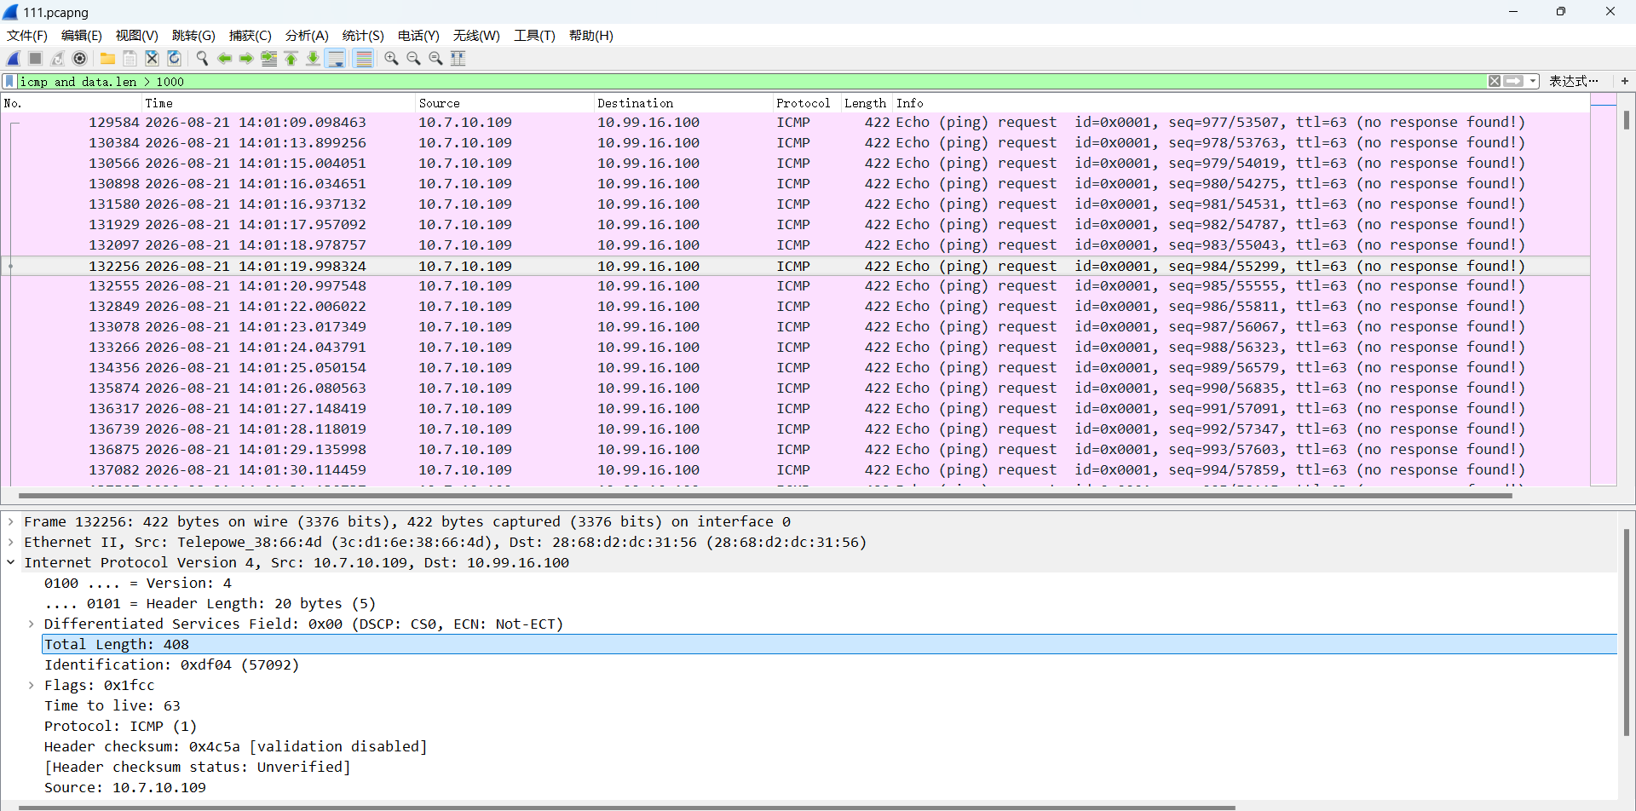Sort packets by Time column
This screenshot has width=1636, height=811.
(279, 103)
